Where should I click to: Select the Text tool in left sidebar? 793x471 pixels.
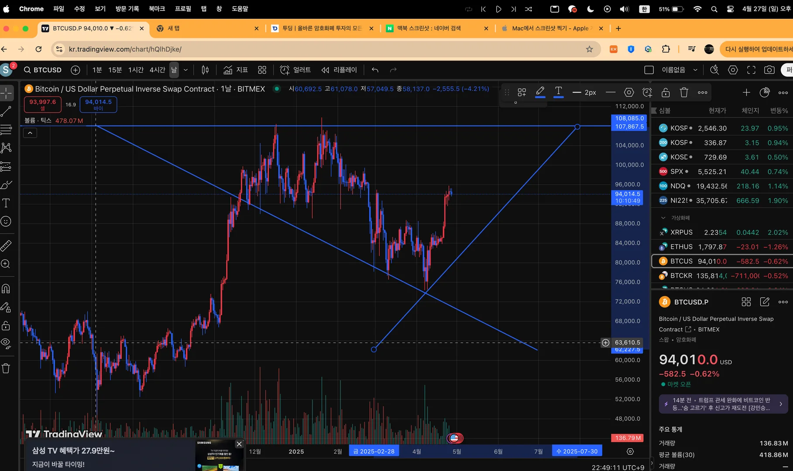click(6, 203)
